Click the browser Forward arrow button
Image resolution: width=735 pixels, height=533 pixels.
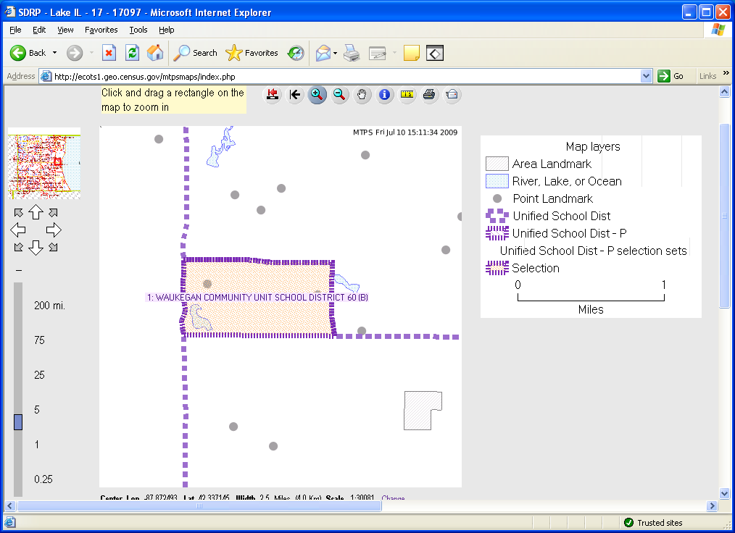click(x=75, y=53)
